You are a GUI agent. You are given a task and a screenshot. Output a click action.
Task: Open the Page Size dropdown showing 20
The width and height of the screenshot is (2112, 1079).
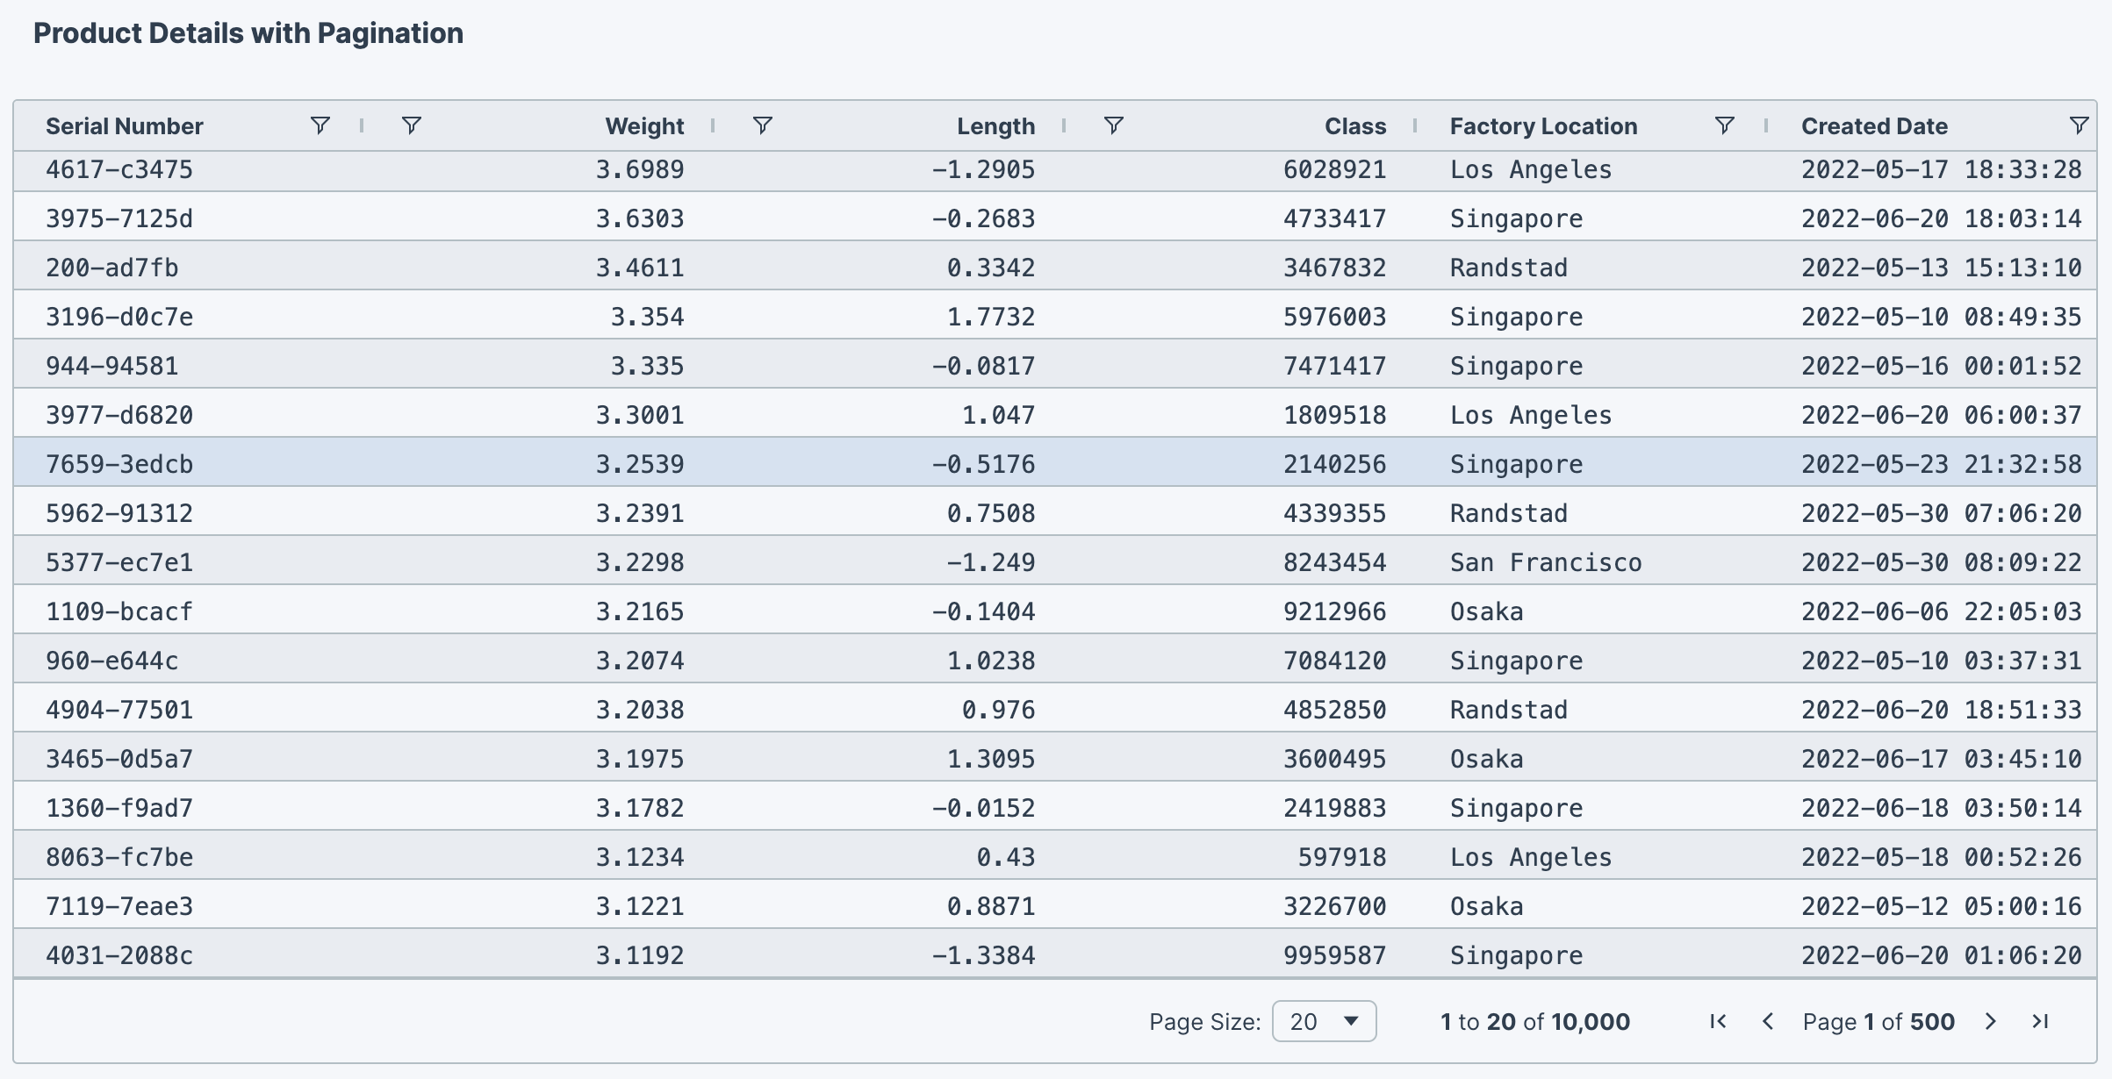click(1324, 1021)
